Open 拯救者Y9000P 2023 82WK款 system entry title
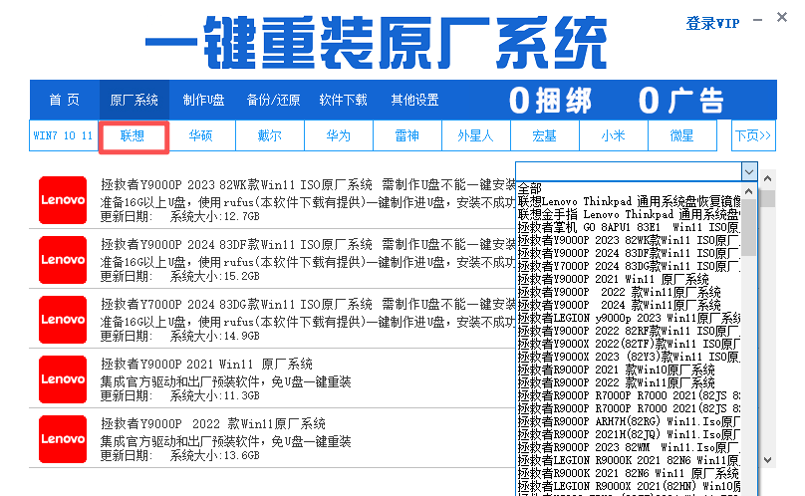 [x=308, y=185]
